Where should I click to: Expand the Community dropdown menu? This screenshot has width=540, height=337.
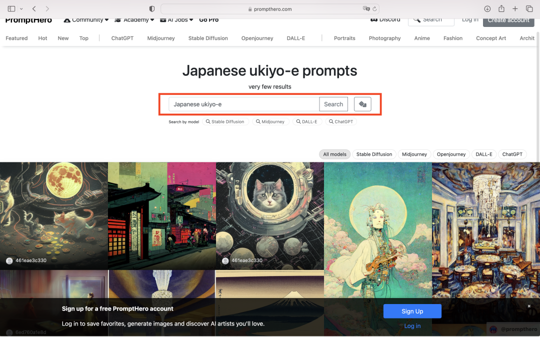click(86, 20)
